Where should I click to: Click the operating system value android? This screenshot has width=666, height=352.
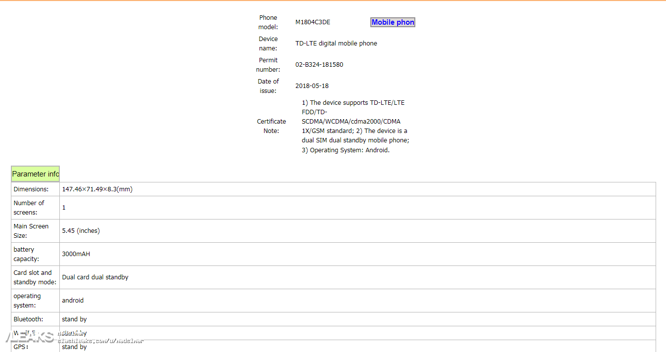(73, 301)
